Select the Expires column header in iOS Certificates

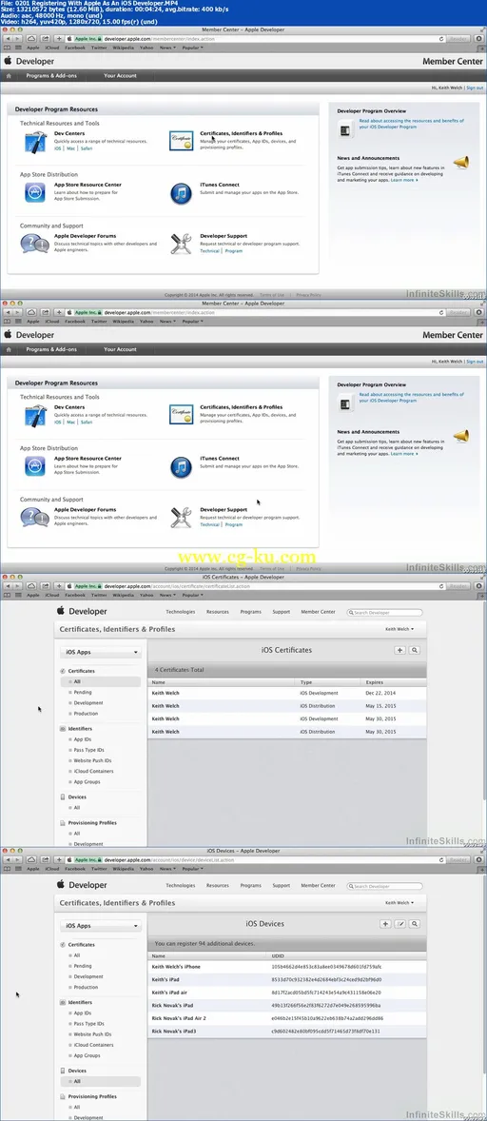tap(374, 682)
